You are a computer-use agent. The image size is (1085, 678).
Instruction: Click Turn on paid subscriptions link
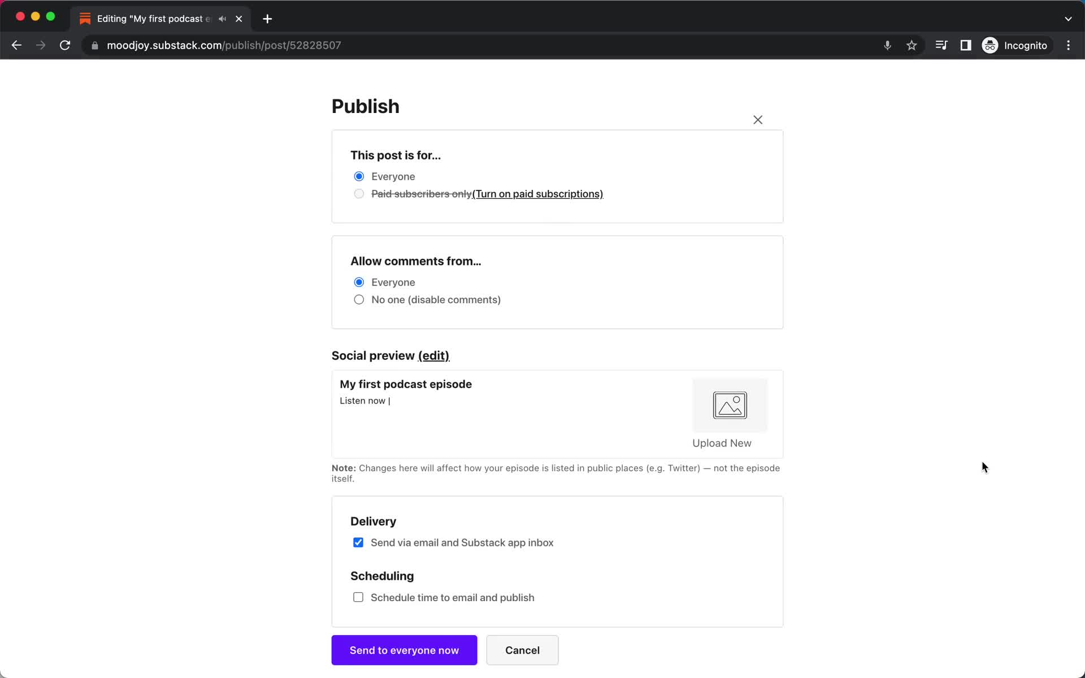click(x=537, y=194)
